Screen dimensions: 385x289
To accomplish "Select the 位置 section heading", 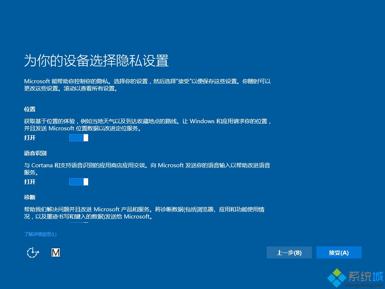I will [x=29, y=109].
